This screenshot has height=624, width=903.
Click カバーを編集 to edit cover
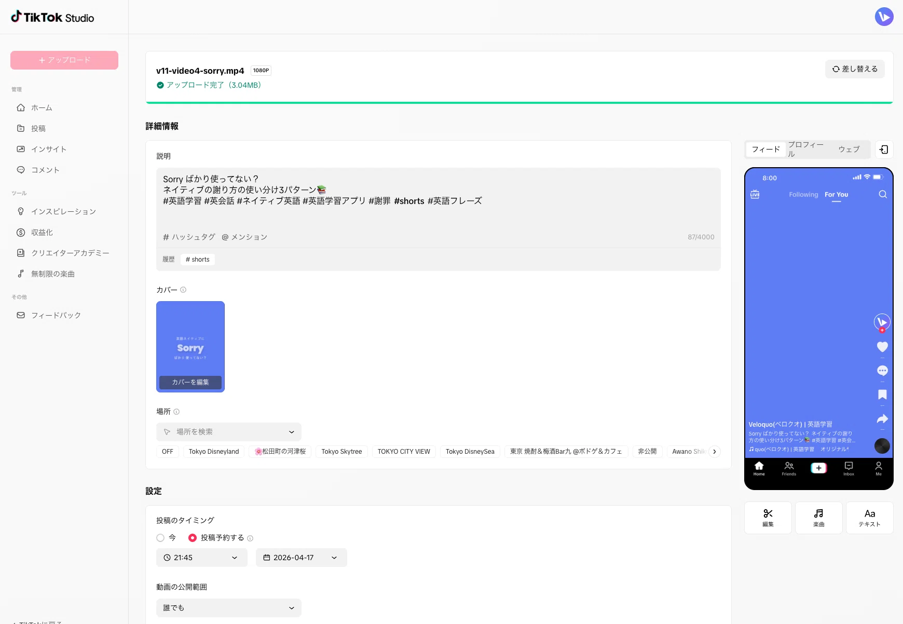[x=190, y=382]
